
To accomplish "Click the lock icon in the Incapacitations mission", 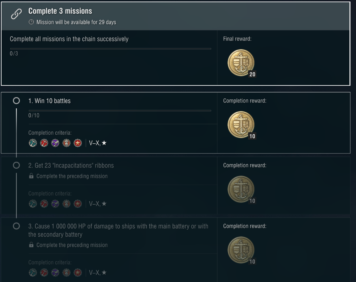I will (31, 176).
